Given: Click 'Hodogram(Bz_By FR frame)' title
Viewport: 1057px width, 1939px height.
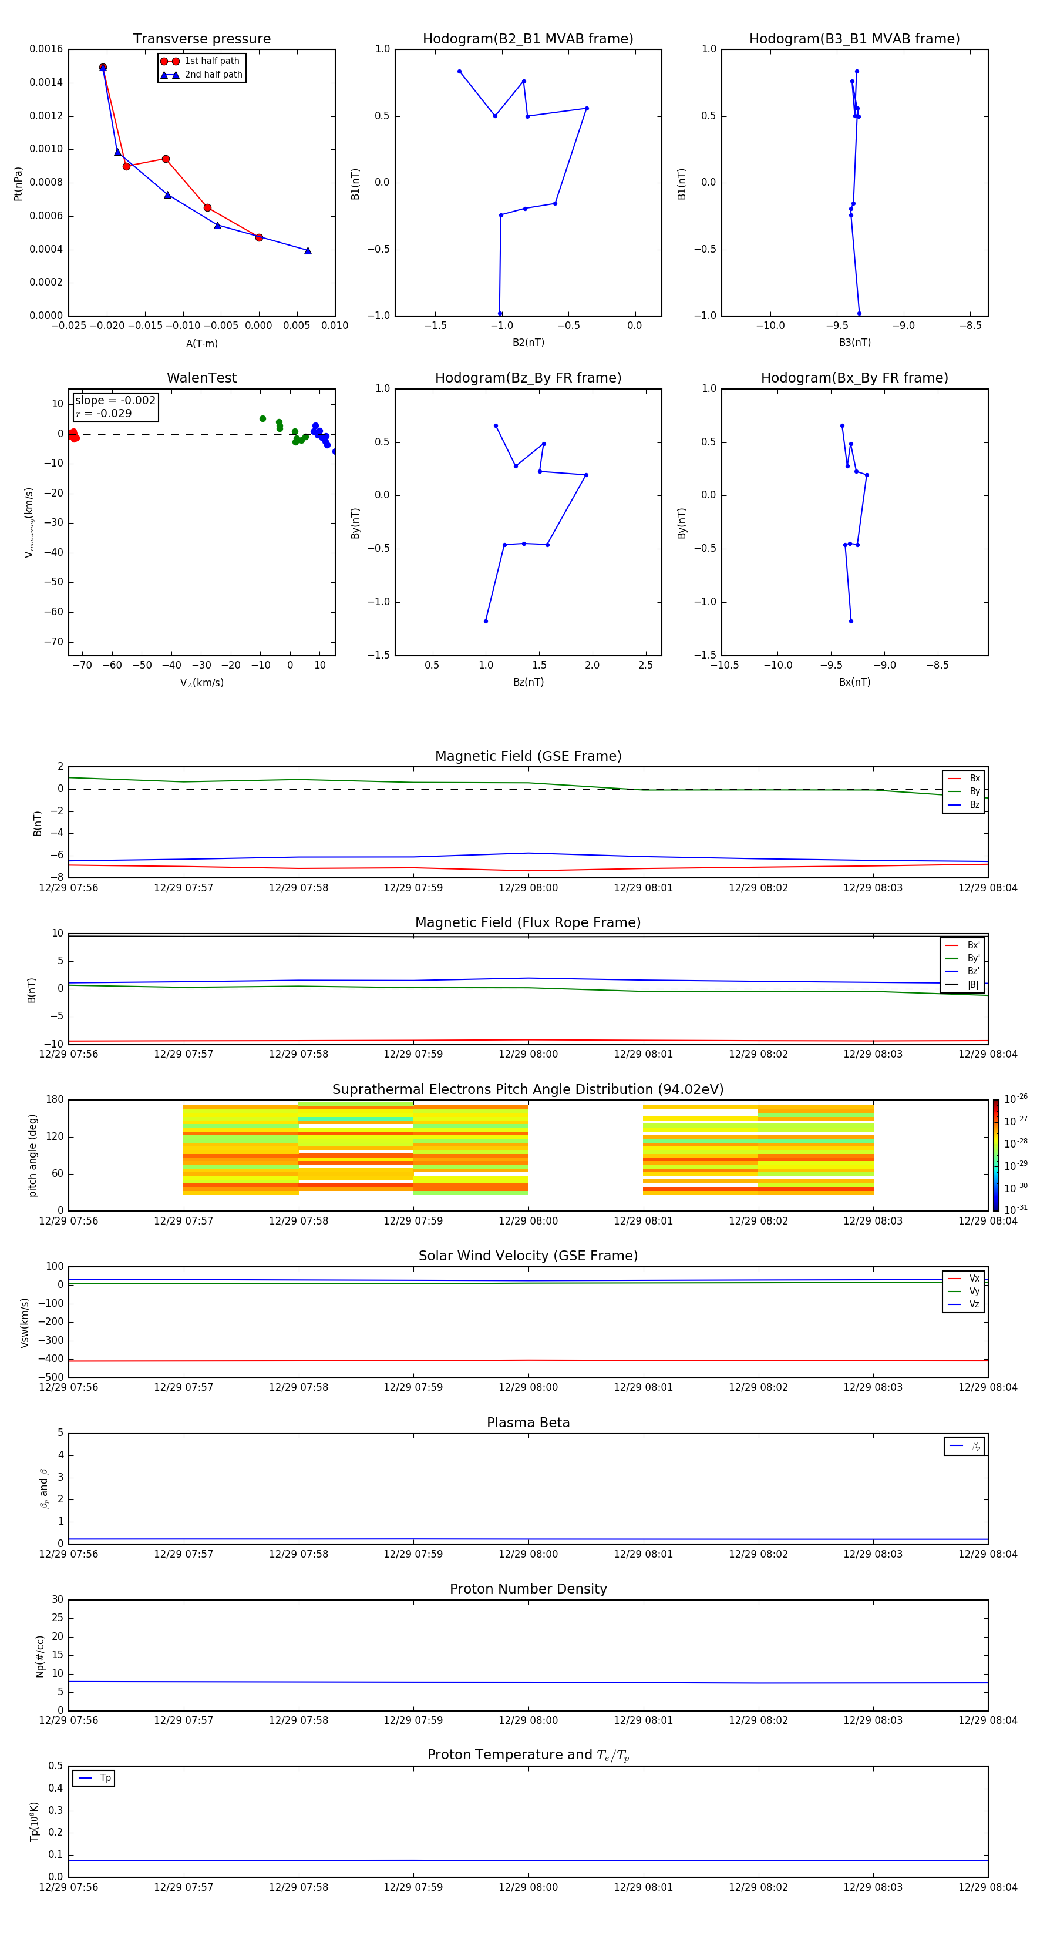Looking at the screenshot, I should click(x=528, y=378).
